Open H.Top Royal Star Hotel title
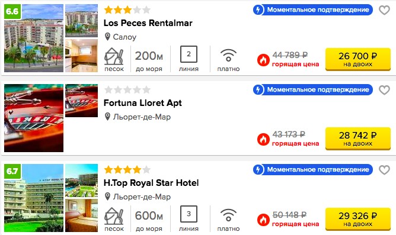 click(151, 183)
